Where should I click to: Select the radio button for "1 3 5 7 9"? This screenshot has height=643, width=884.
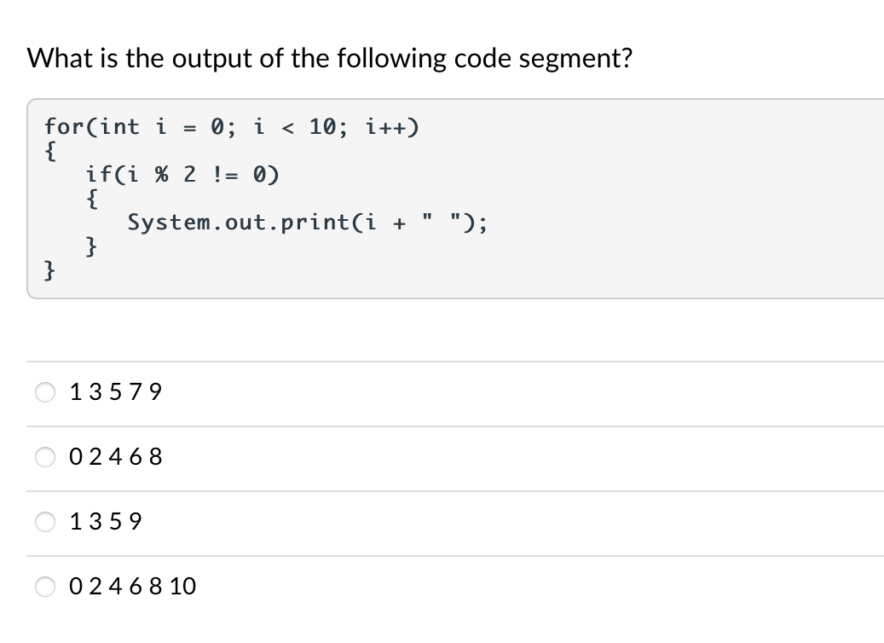pyautogui.click(x=46, y=392)
